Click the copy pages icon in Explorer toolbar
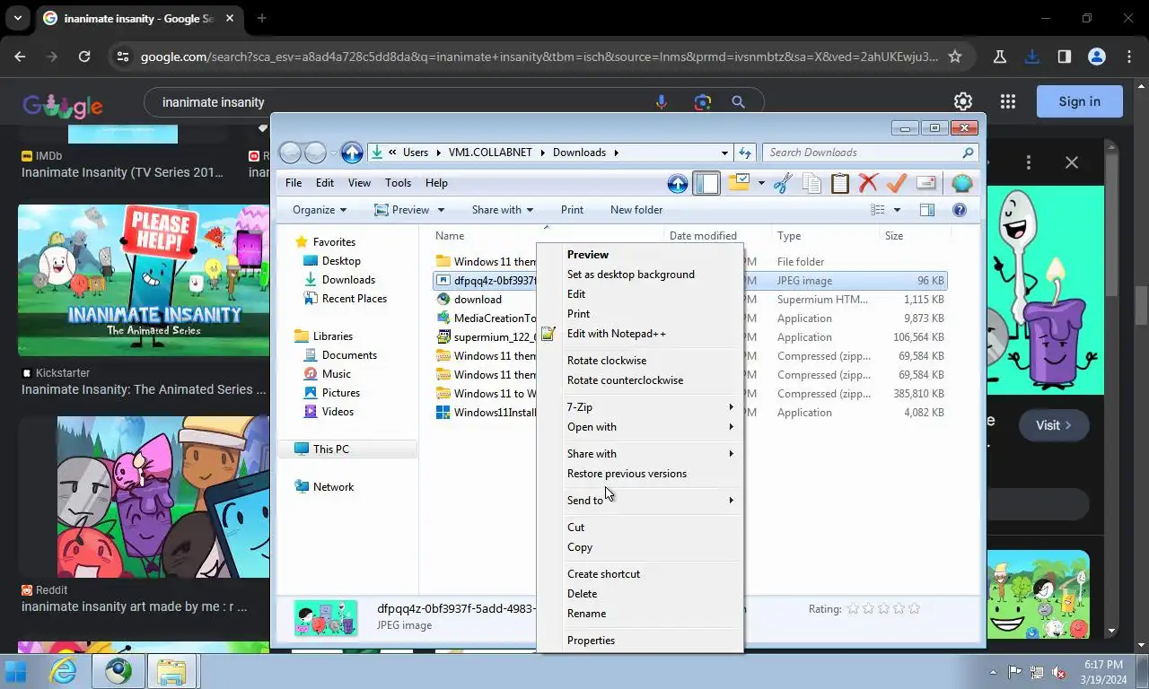Image resolution: width=1149 pixels, height=689 pixels. coord(811,183)
